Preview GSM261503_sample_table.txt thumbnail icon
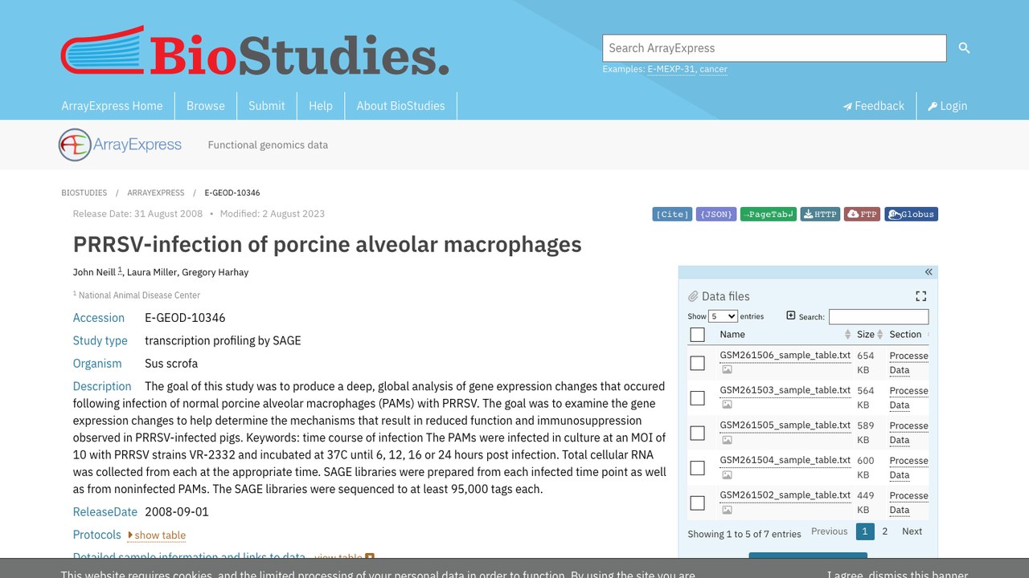1029x578 pixels. point(727,405)
